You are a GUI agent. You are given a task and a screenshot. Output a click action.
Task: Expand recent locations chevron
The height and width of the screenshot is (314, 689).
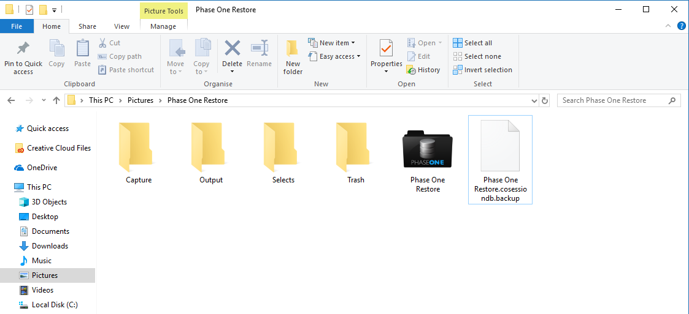point(44,100)
